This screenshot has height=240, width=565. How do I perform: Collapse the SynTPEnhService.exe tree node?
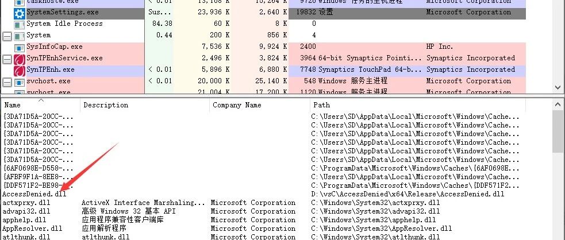coord(7,59)
